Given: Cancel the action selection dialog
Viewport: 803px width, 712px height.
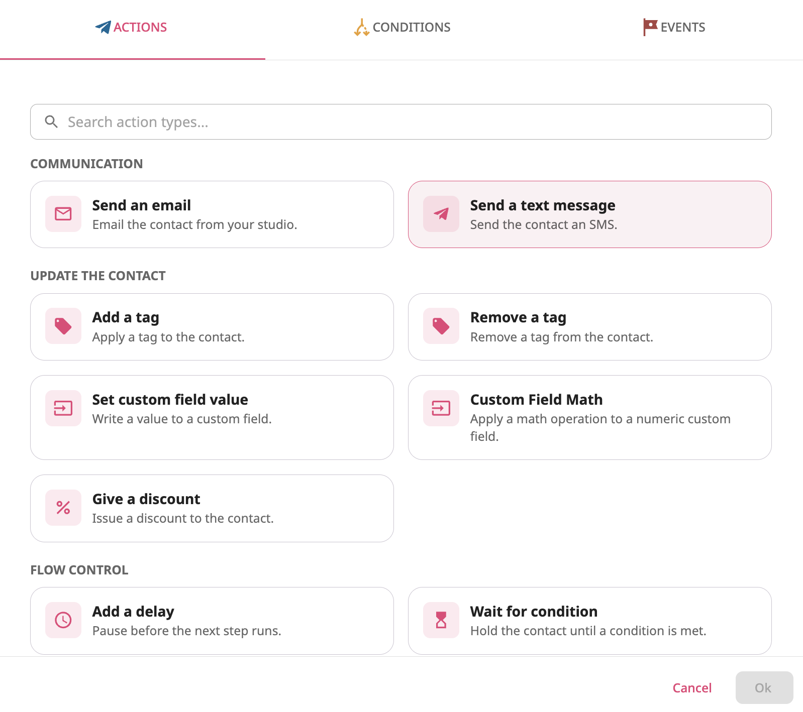Looking at the screenshot, I should coord(692,688).
